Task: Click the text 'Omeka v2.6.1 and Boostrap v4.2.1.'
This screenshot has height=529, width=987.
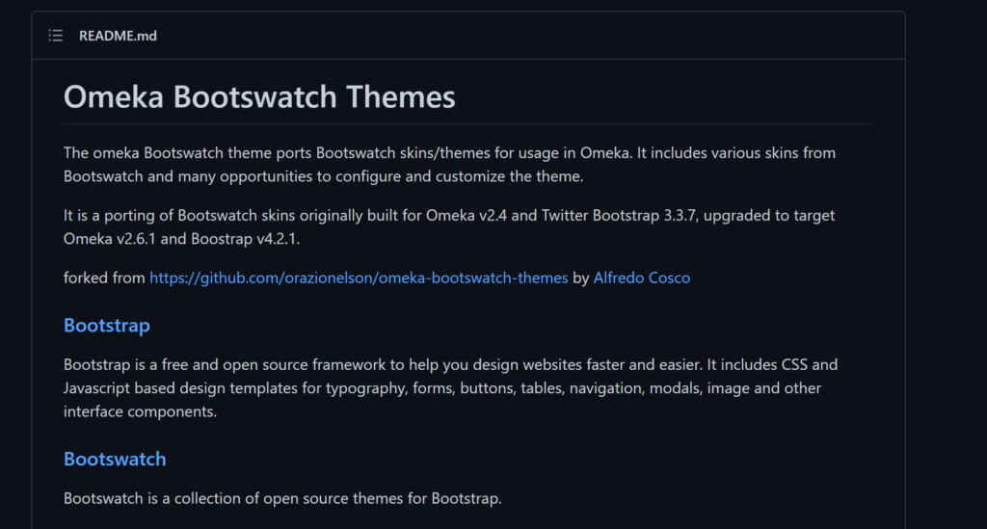Action: [181, 239]
